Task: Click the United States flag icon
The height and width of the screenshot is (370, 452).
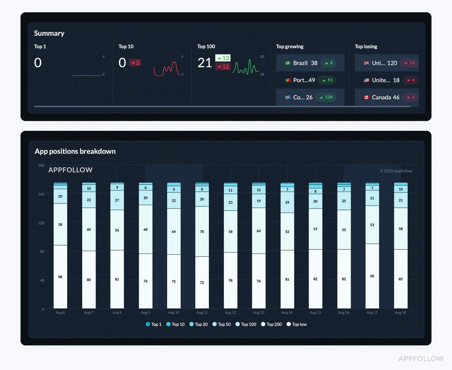Action: (x=366, y=80)
